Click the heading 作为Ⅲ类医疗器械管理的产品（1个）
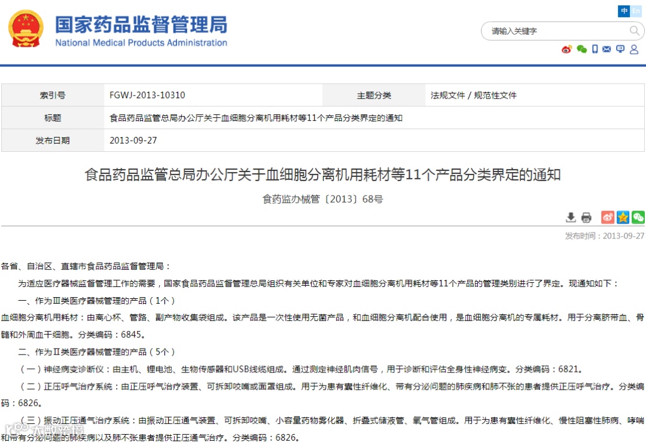The image size is (646, 443). (x=97, y=301)
